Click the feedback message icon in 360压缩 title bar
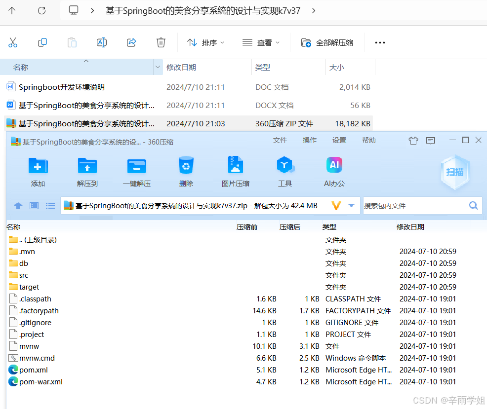487x409 pixels. point(431,141)
